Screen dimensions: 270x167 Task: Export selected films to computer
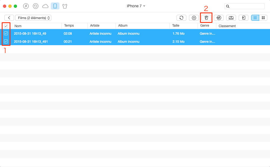point(231,18)
